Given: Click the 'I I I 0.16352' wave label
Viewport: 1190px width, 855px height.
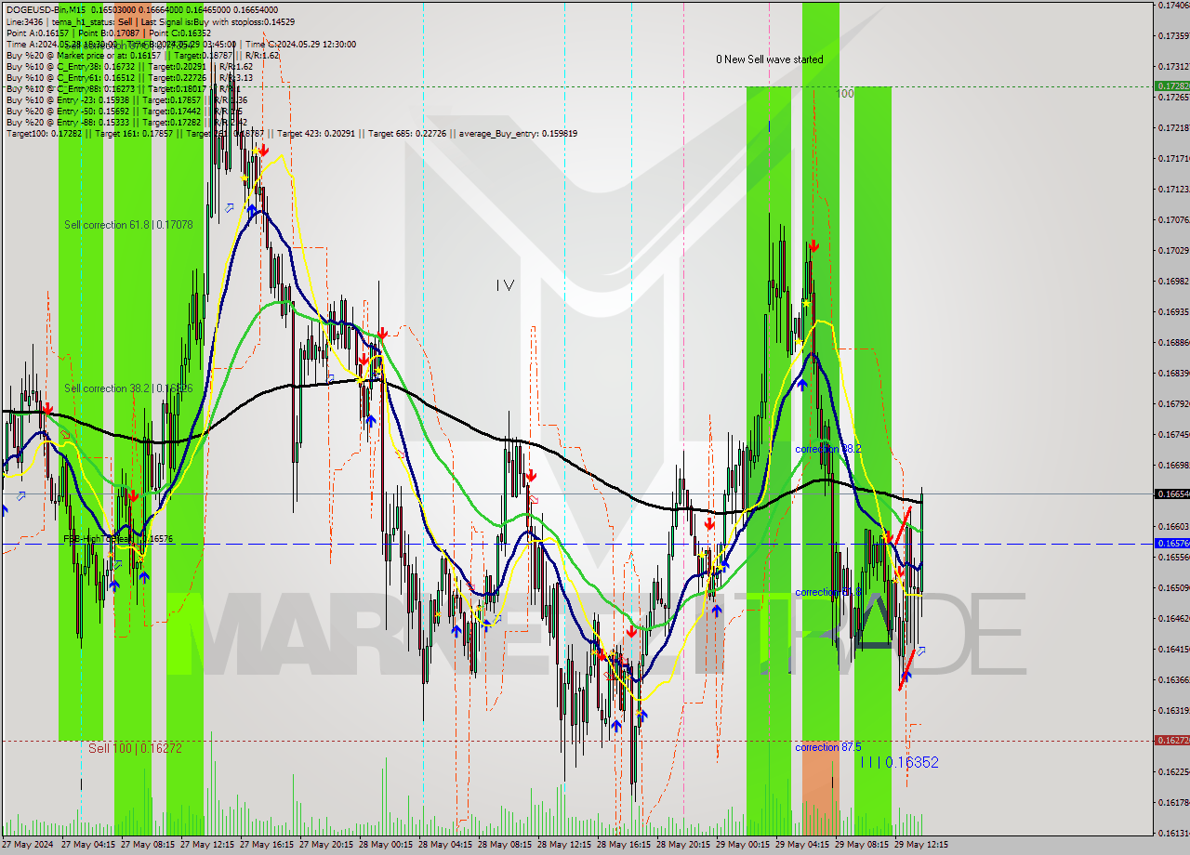Looking at the screenshot, I should coord(899,762).
